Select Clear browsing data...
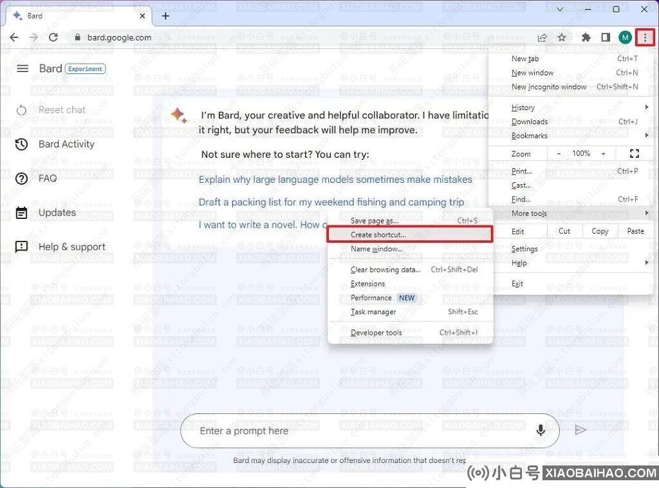The width and height of the screenshot is (659, 488). (410, 270)
